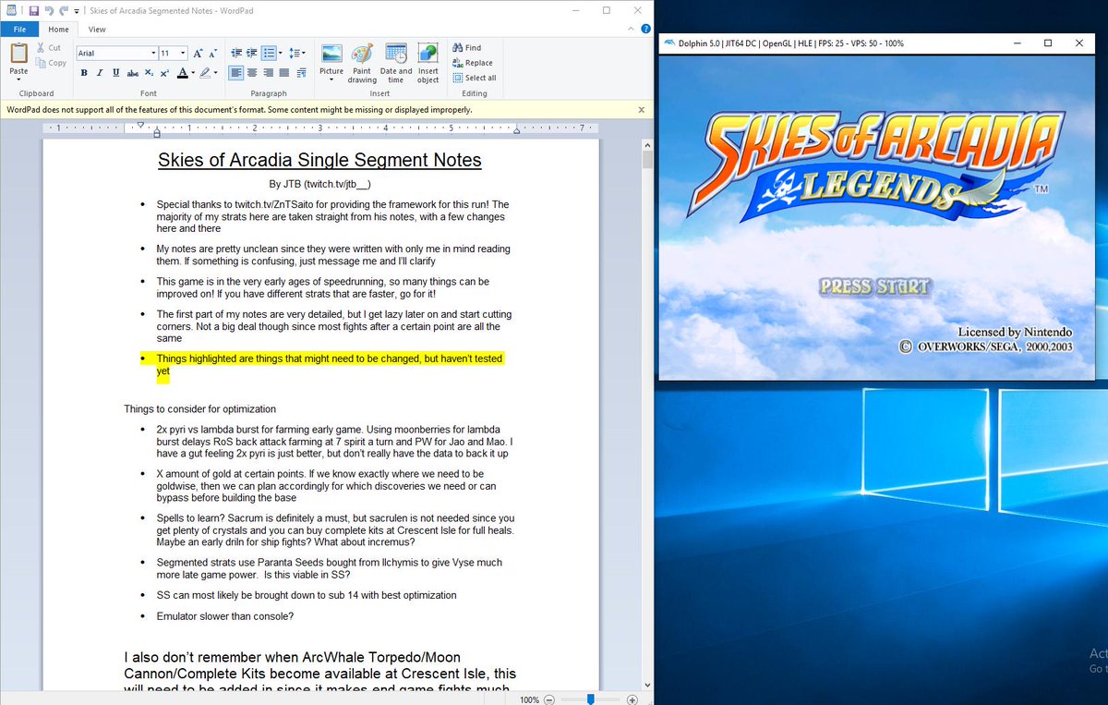Maximize the Dolphin emulator window
1108x705 pixels.
tap(1048, 43)
